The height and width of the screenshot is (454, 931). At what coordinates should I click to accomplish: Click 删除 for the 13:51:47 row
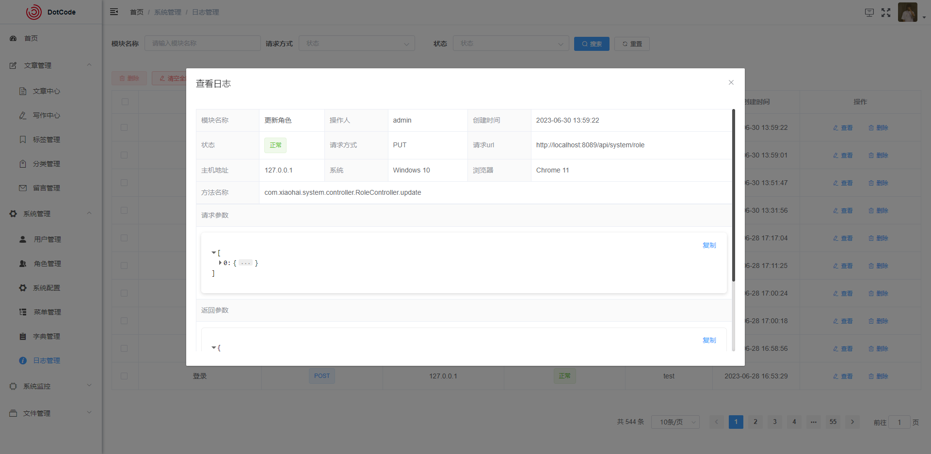(878, 183)
